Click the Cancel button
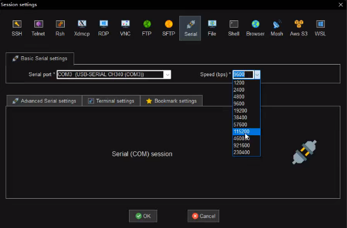This screenshot has width=347, height=228. pyautogui.click(x=203, y=216)
